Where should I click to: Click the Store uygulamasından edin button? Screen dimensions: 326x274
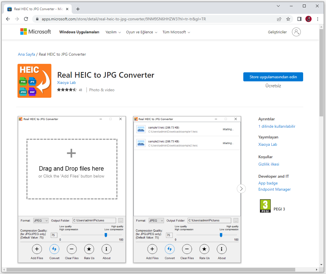pos(273,77)
